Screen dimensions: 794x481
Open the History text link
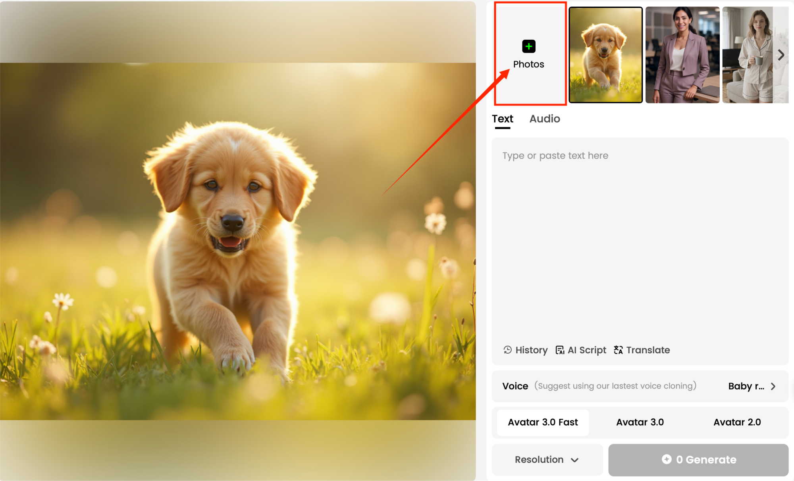(531, 350)
